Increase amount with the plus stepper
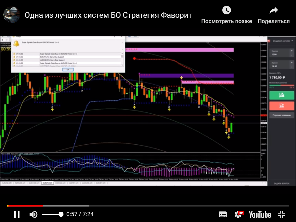The height and width of the screenshot is (222, 296). pos(292,51)
